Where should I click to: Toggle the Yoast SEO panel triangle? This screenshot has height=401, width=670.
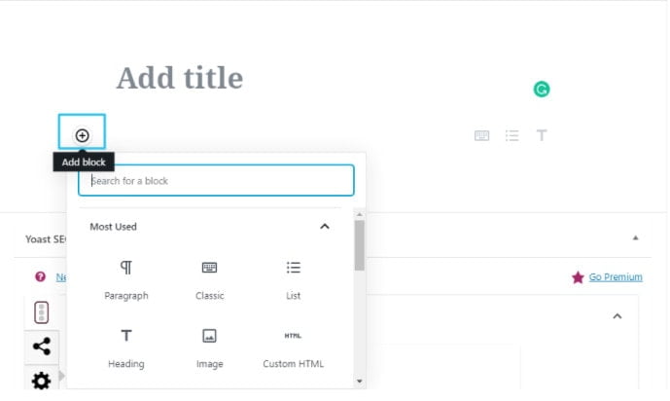635,237
